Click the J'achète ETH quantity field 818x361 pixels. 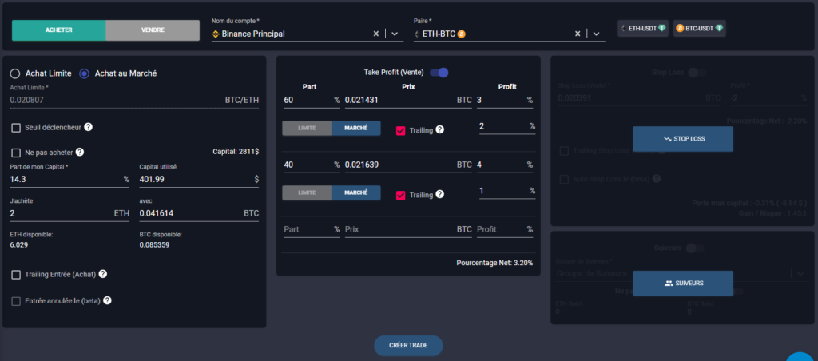[x=69, y=213]
